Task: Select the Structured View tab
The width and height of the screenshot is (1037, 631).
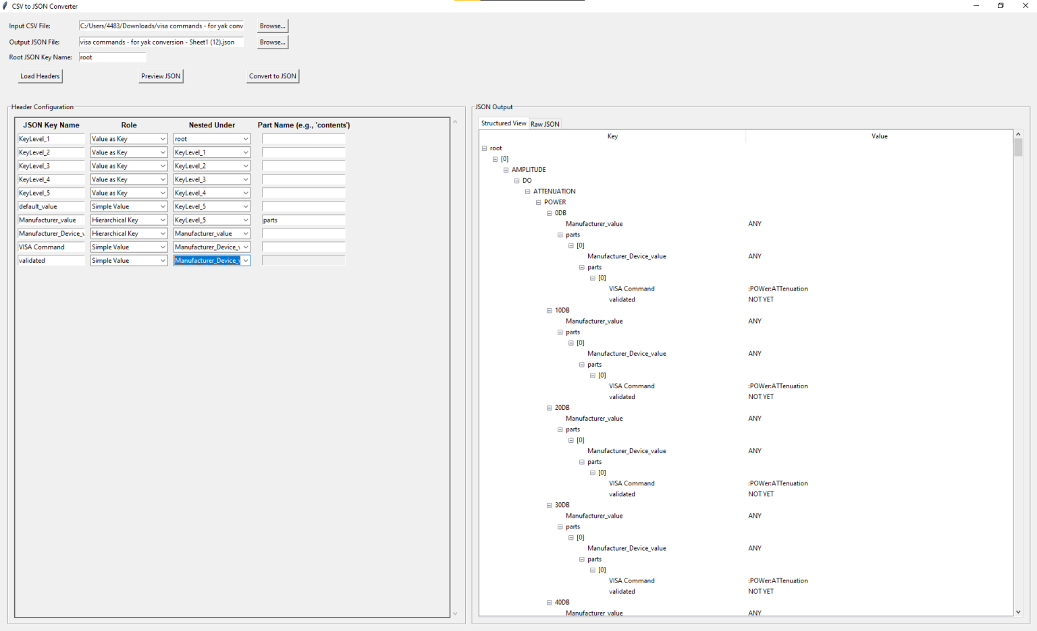Action: coord(503,123)
